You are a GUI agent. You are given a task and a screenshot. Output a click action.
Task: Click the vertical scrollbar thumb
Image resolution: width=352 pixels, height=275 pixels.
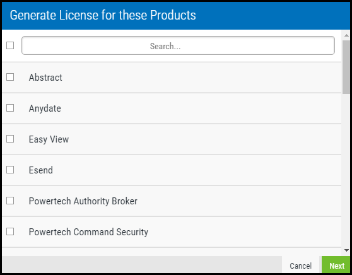click(346, 67)
